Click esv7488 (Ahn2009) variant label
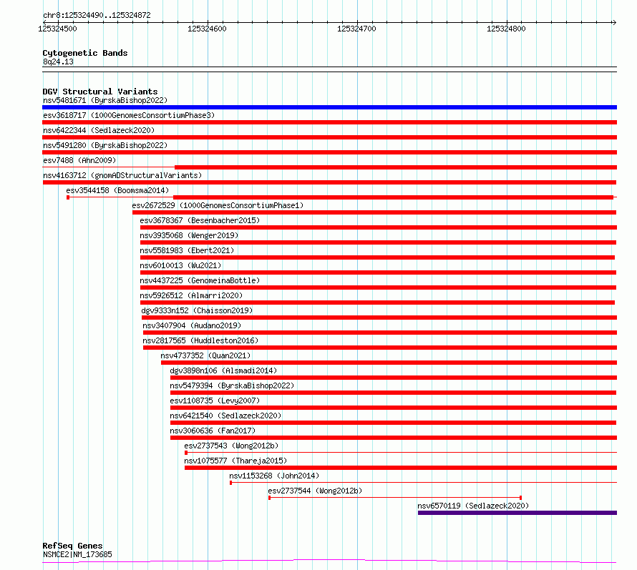The image size is (637, 570). [x=79, y=160]
